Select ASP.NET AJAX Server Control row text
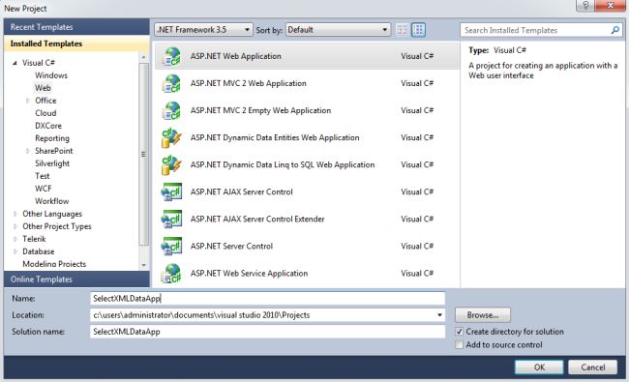 click(x=242, y=192)
